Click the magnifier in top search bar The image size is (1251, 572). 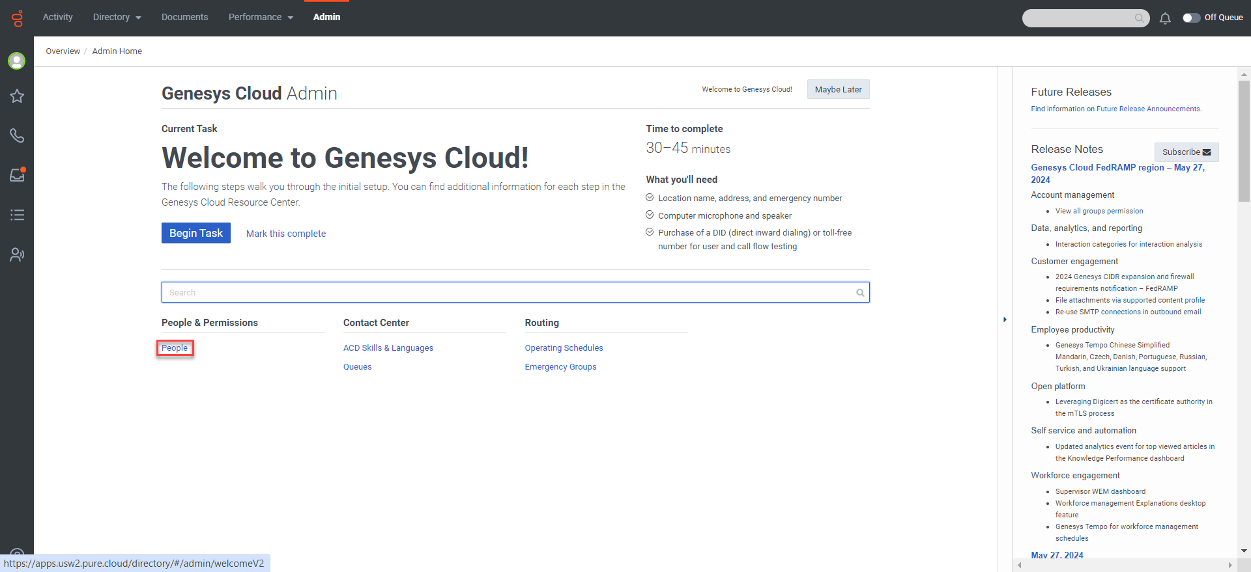[1139, 18]
